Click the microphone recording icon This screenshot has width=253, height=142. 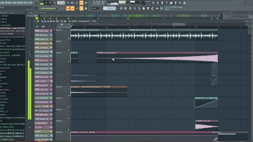(162, 3)
